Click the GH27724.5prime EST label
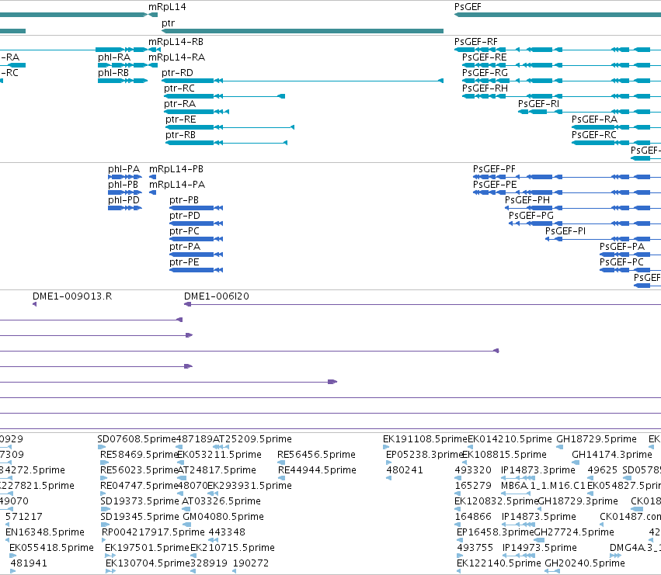Image resolution: width=661 pixels, height=575 pixels. click(x=574, y=532)
